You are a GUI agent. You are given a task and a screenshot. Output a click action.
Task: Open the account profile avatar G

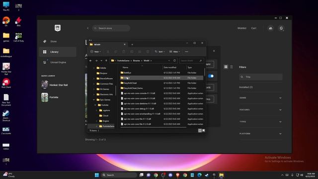click(281, 28)
